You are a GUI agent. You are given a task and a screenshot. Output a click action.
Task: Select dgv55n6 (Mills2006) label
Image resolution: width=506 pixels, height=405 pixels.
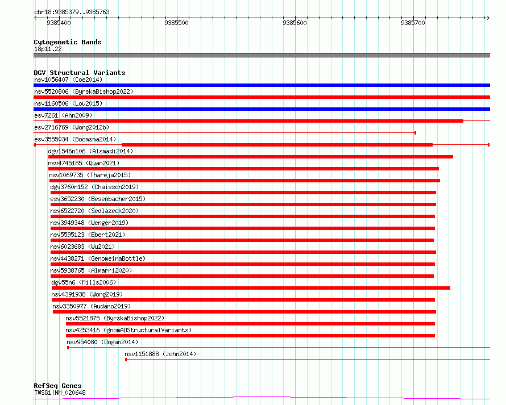(x=84, y=282)
